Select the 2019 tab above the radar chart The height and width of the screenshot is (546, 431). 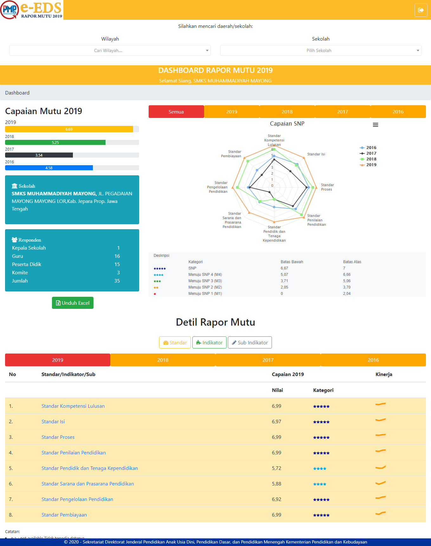(x=232, y=112)
